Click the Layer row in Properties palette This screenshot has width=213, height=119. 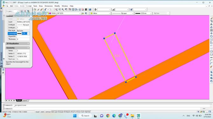click(19, 22)
